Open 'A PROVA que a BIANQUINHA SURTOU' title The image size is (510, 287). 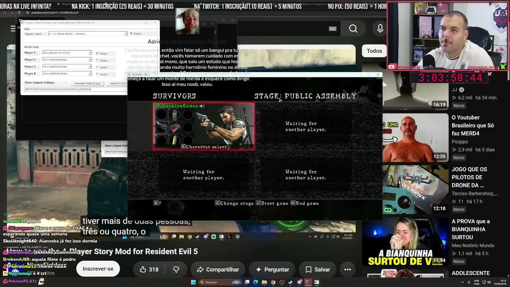pos(471,229)
